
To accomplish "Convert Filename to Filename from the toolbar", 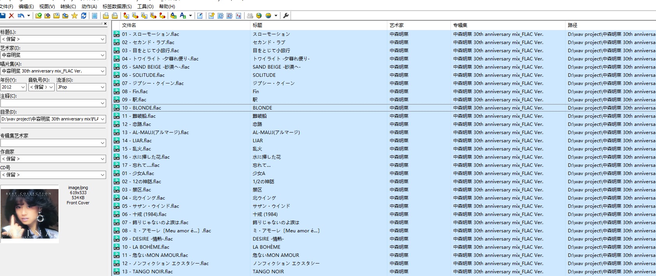I will [144, 16].
